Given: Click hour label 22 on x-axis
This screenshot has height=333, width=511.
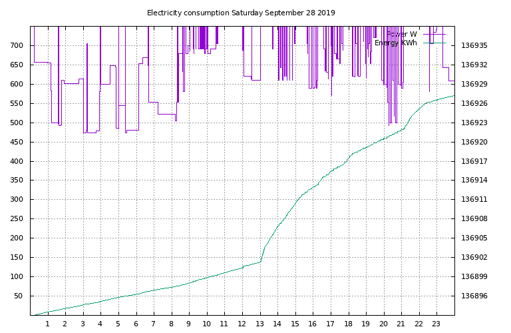Looking at the screenshot, I should click(x=419, y=324).
